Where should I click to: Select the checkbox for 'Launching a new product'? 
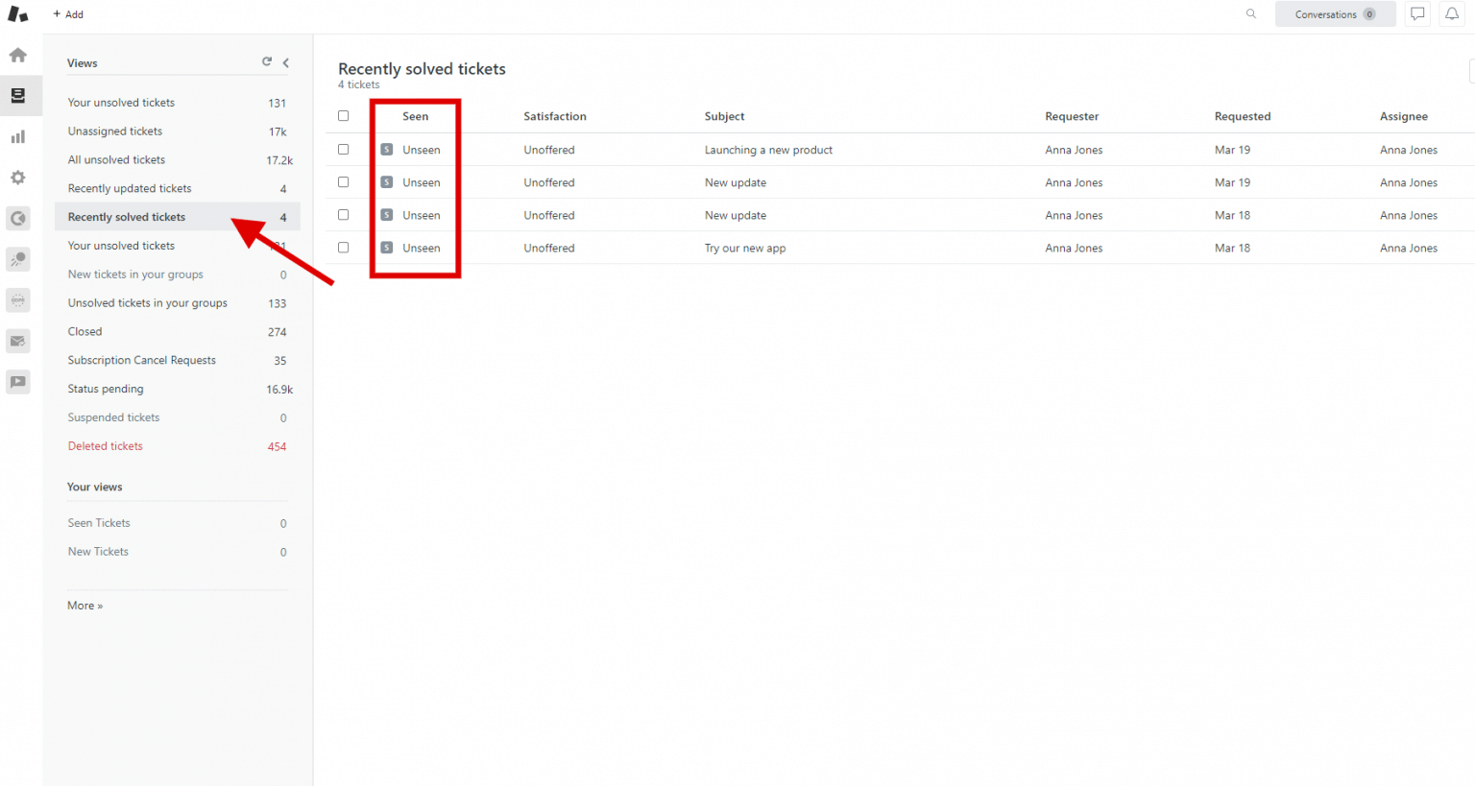pos(343,149)
